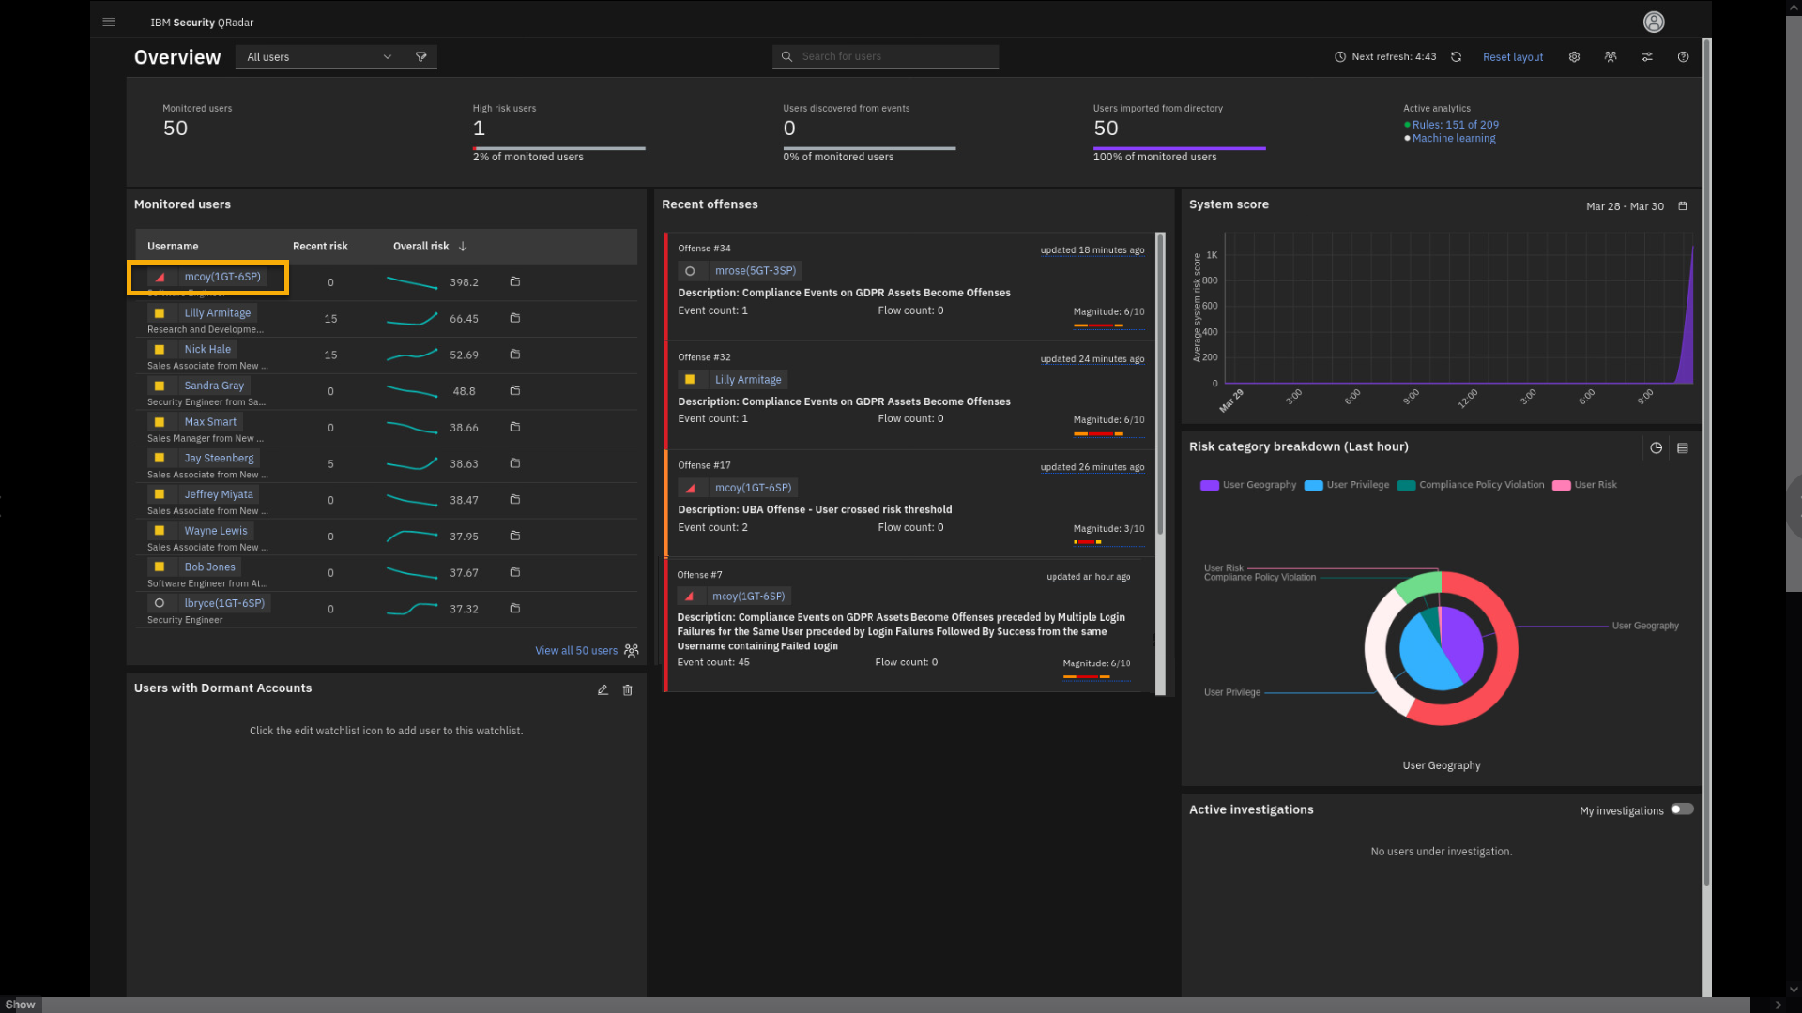Screen dimensions: 1802x1013
Task: Open the System score calendar picker
Action: coord(1683,206)
